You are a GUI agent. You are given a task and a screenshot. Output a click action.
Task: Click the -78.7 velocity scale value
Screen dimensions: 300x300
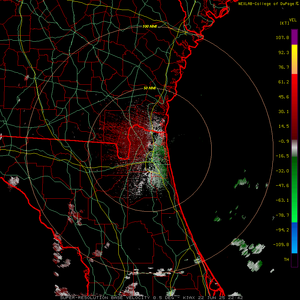pyautogui.click(x=282, y=215)
